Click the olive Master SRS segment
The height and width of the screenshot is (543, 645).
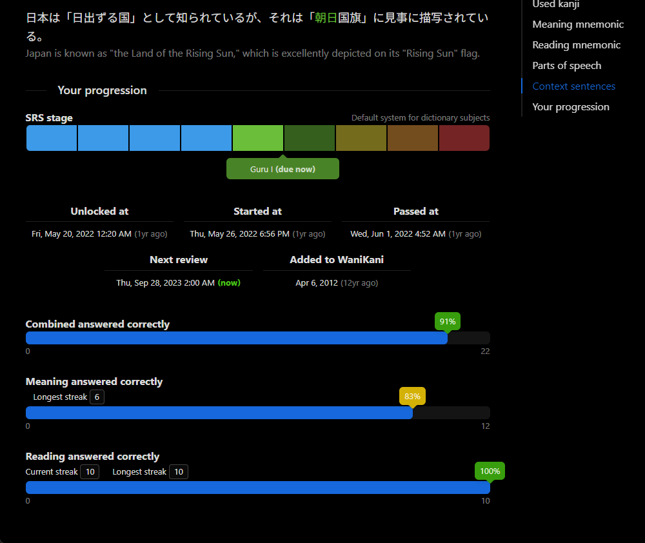click(361, 138)
